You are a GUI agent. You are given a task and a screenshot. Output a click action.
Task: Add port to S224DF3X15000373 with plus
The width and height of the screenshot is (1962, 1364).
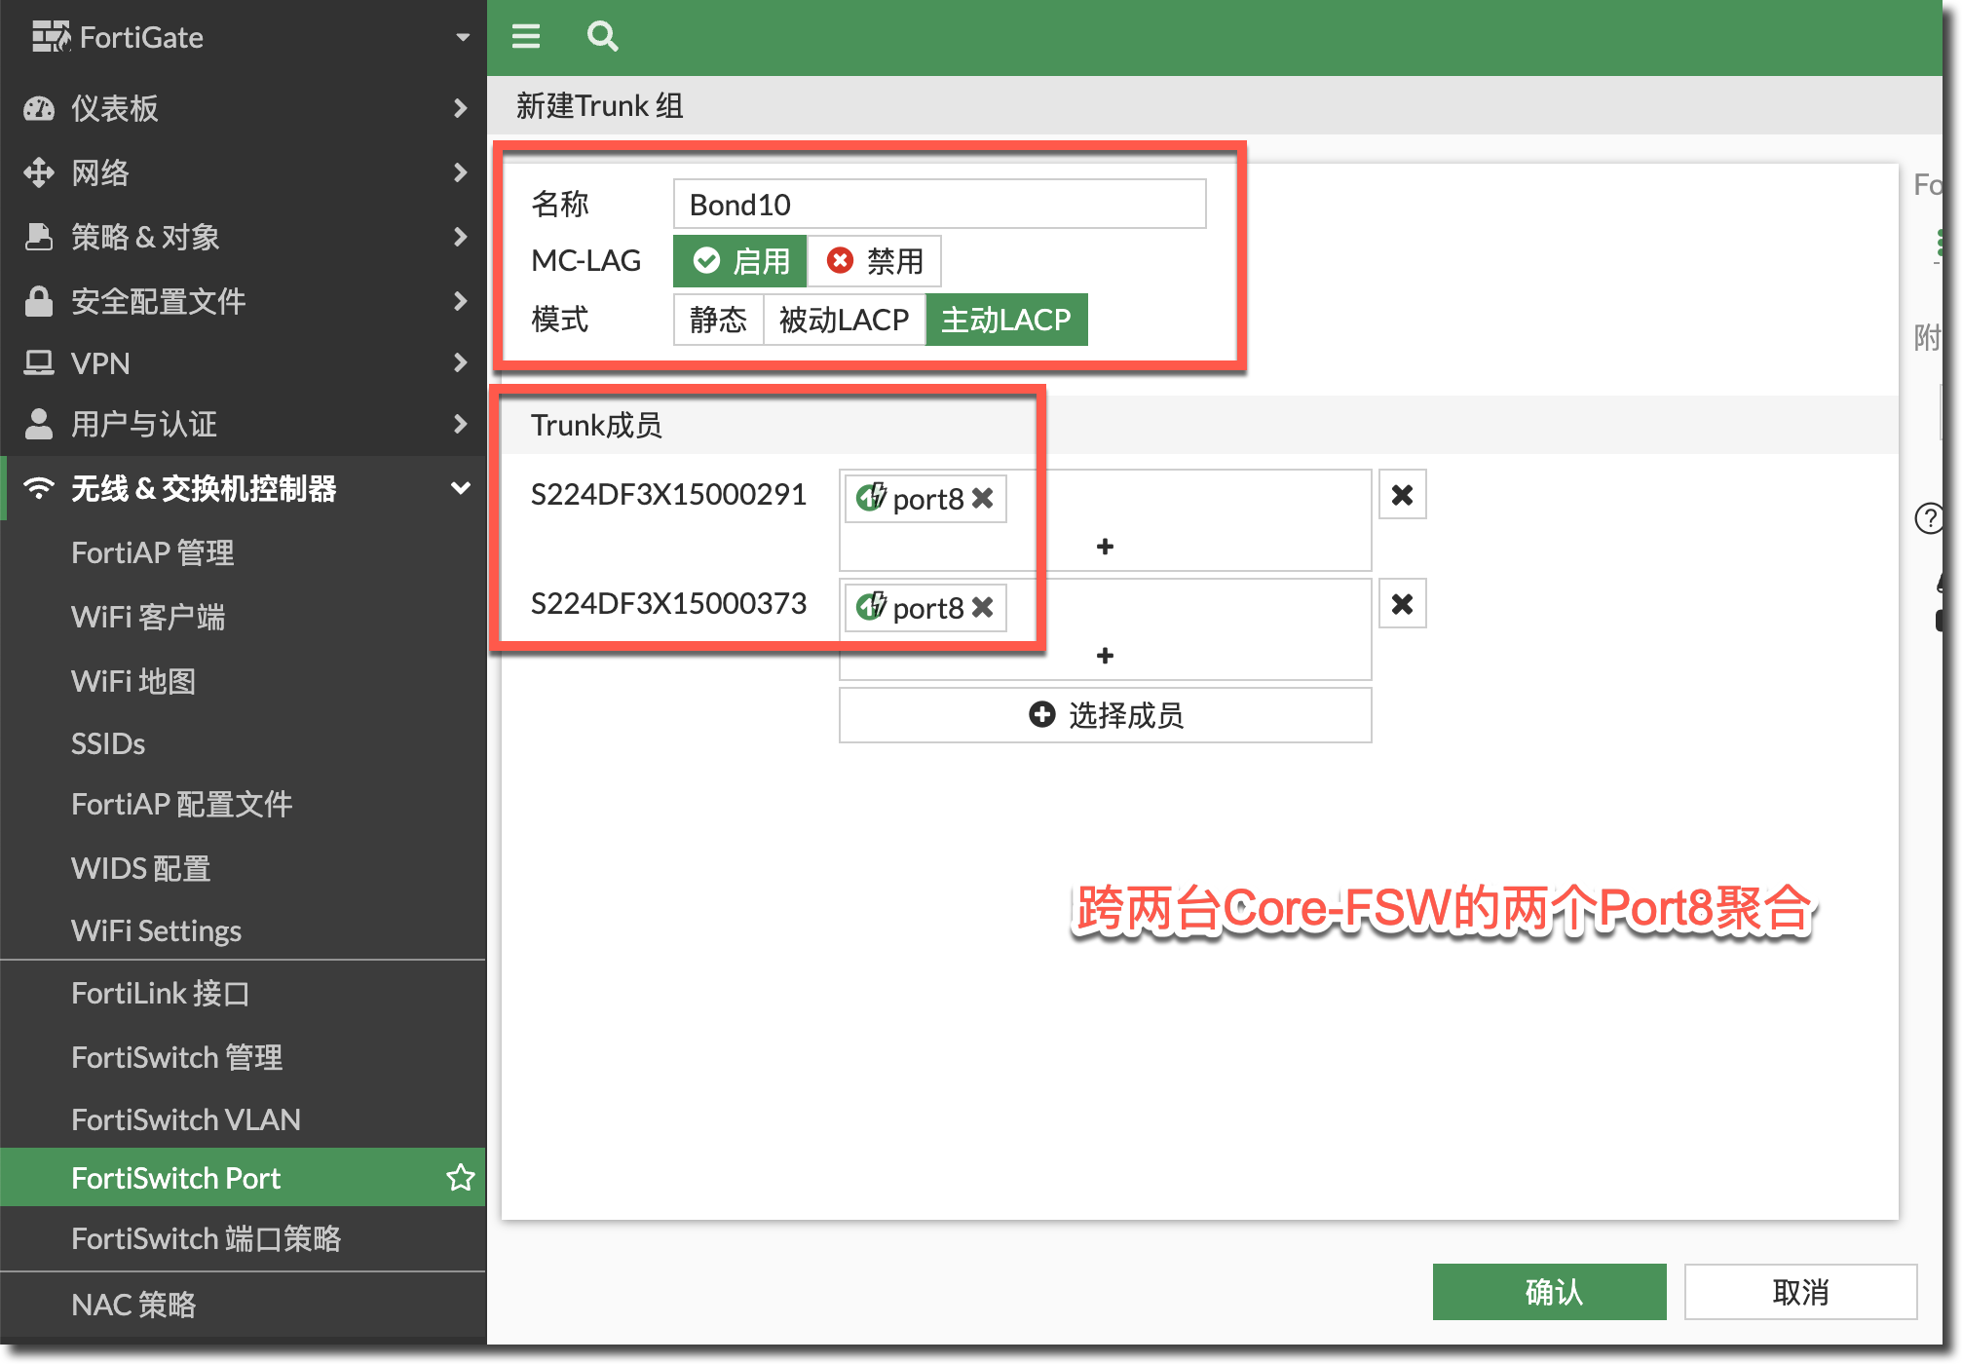[1105, 656]
